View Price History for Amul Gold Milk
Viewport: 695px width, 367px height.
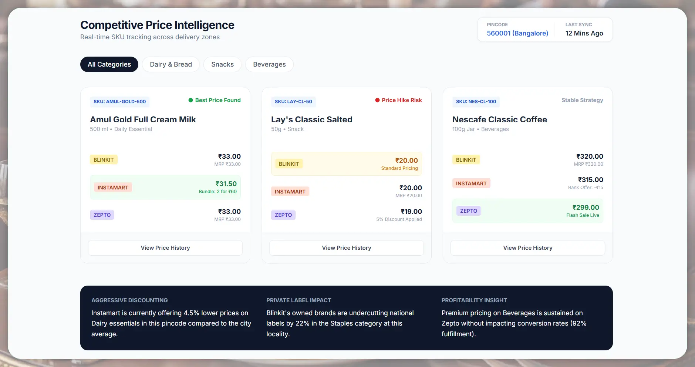click(165, 248)
